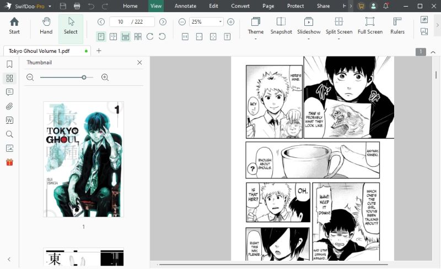Open the signature panel sidebar icon
Viewport: 441px width, 269px height.
[x=9, y=149]
